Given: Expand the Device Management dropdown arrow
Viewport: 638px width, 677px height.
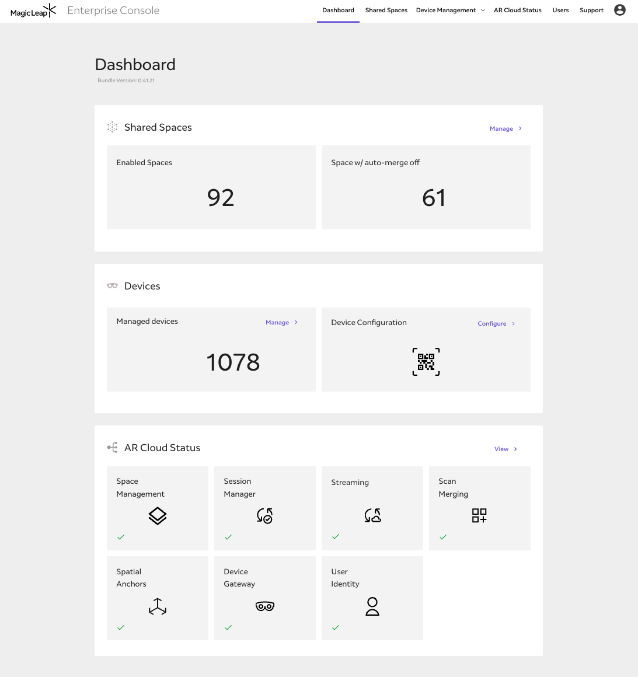Looking at the screenshot, I should pos(483,11).
